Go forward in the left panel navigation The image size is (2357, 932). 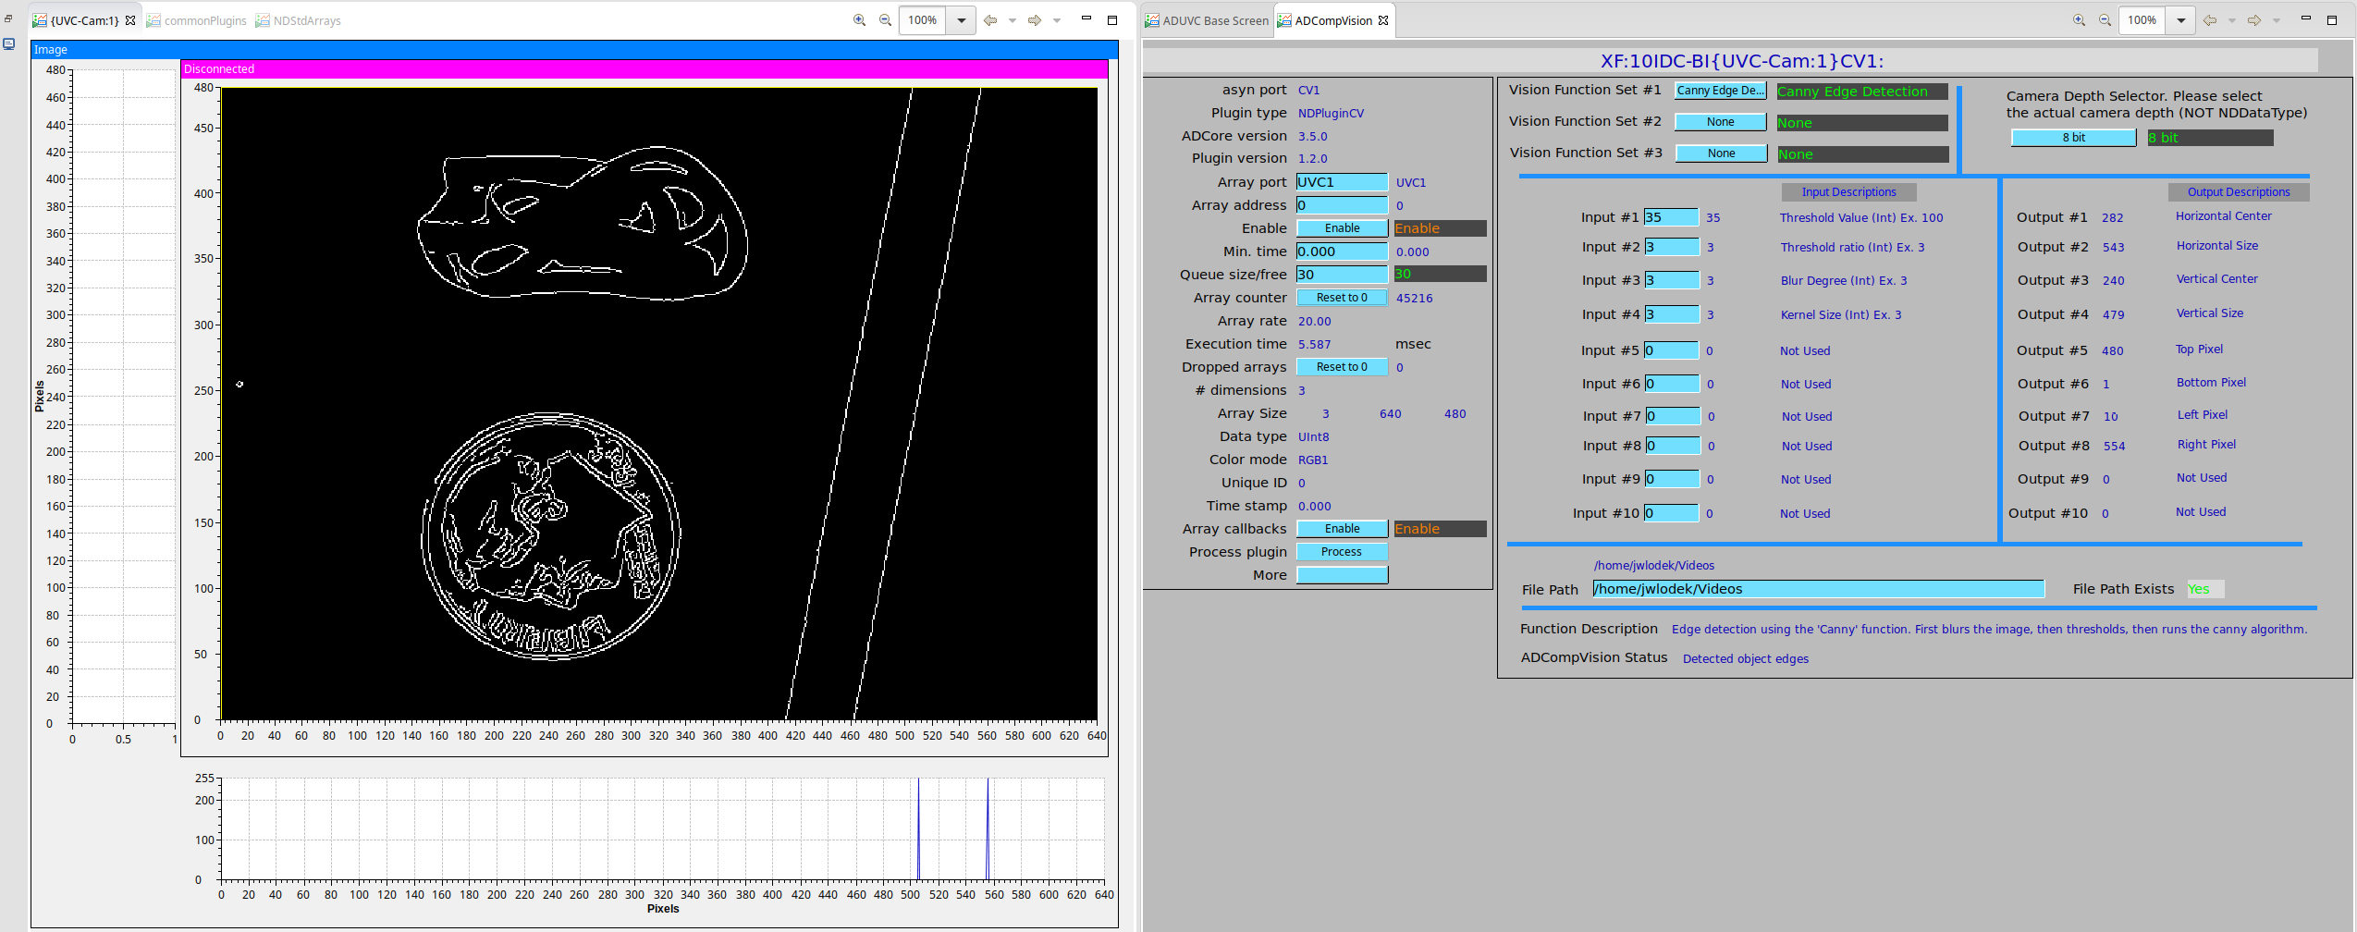(x=1035, y=20)
